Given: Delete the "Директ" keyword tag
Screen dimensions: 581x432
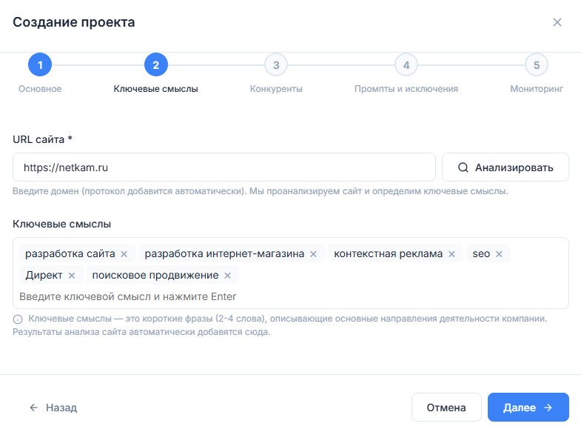Looking at the screenshot, I should tap(72, 276).
